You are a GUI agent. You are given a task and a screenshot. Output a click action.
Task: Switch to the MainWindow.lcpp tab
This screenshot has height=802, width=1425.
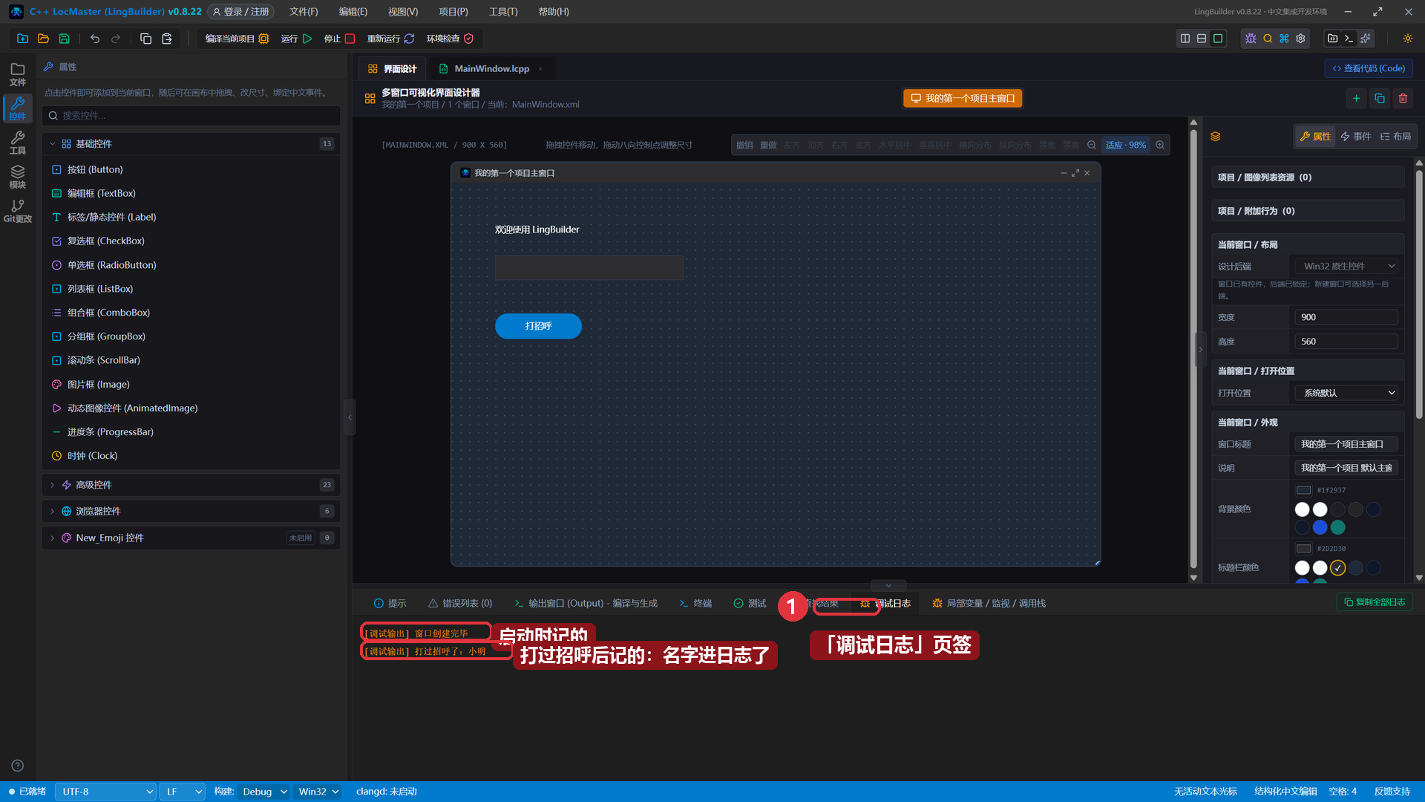tap(491, 68)
